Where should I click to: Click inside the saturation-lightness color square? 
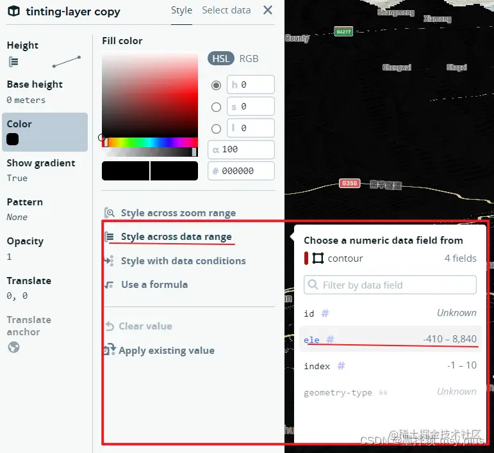coord(150,95)
